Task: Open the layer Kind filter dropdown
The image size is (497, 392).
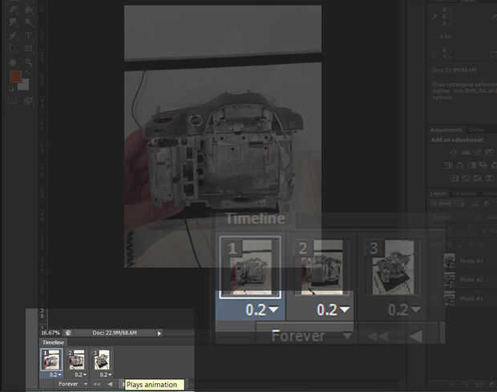Action: click(x=447, y=203)
